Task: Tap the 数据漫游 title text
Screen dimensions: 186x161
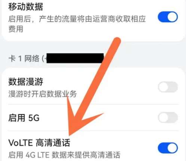Action: [x=26, y=82]
